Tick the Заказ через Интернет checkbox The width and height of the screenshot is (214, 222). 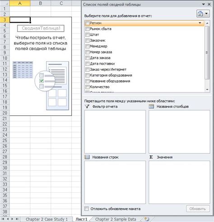[x=87, y=69]
